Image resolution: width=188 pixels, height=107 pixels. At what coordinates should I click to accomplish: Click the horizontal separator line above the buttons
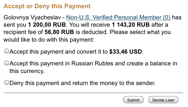[93, 93]
